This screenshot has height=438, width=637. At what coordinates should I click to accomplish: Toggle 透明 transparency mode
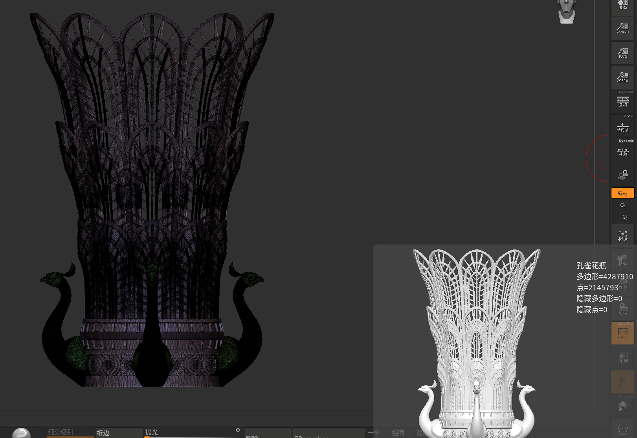(623, 357)
